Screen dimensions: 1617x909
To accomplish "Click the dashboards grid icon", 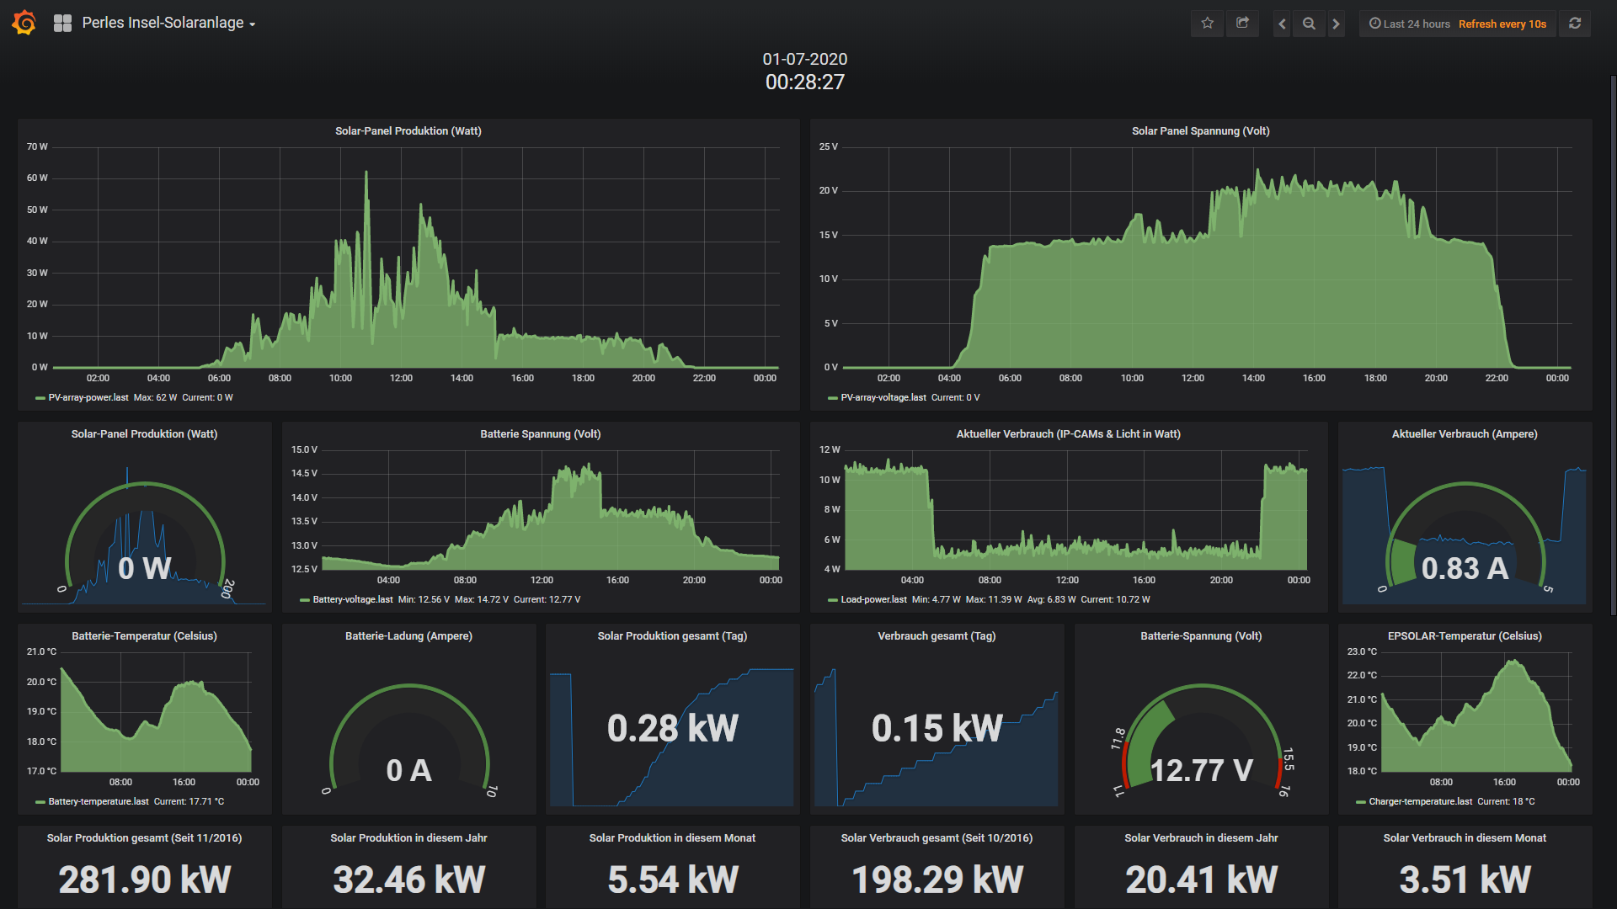I will click(62, 24).
